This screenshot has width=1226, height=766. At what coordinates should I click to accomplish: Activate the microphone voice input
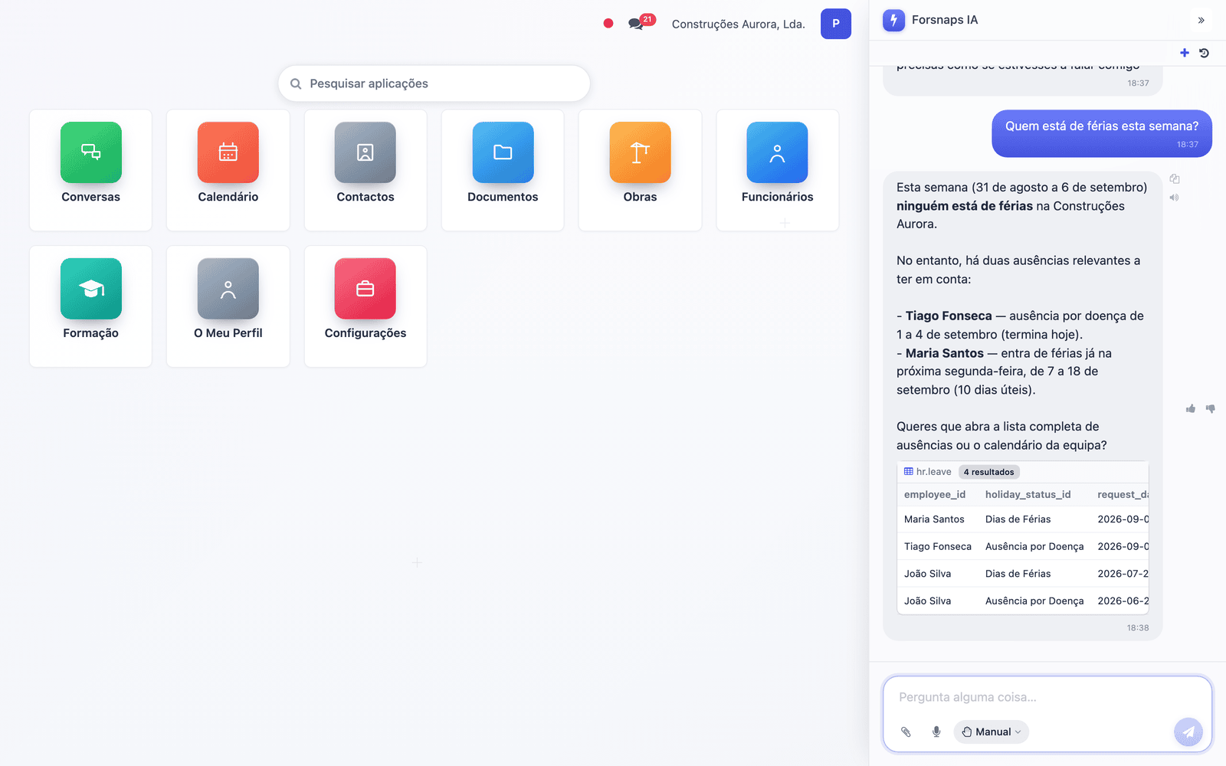(x=936, y=732)
